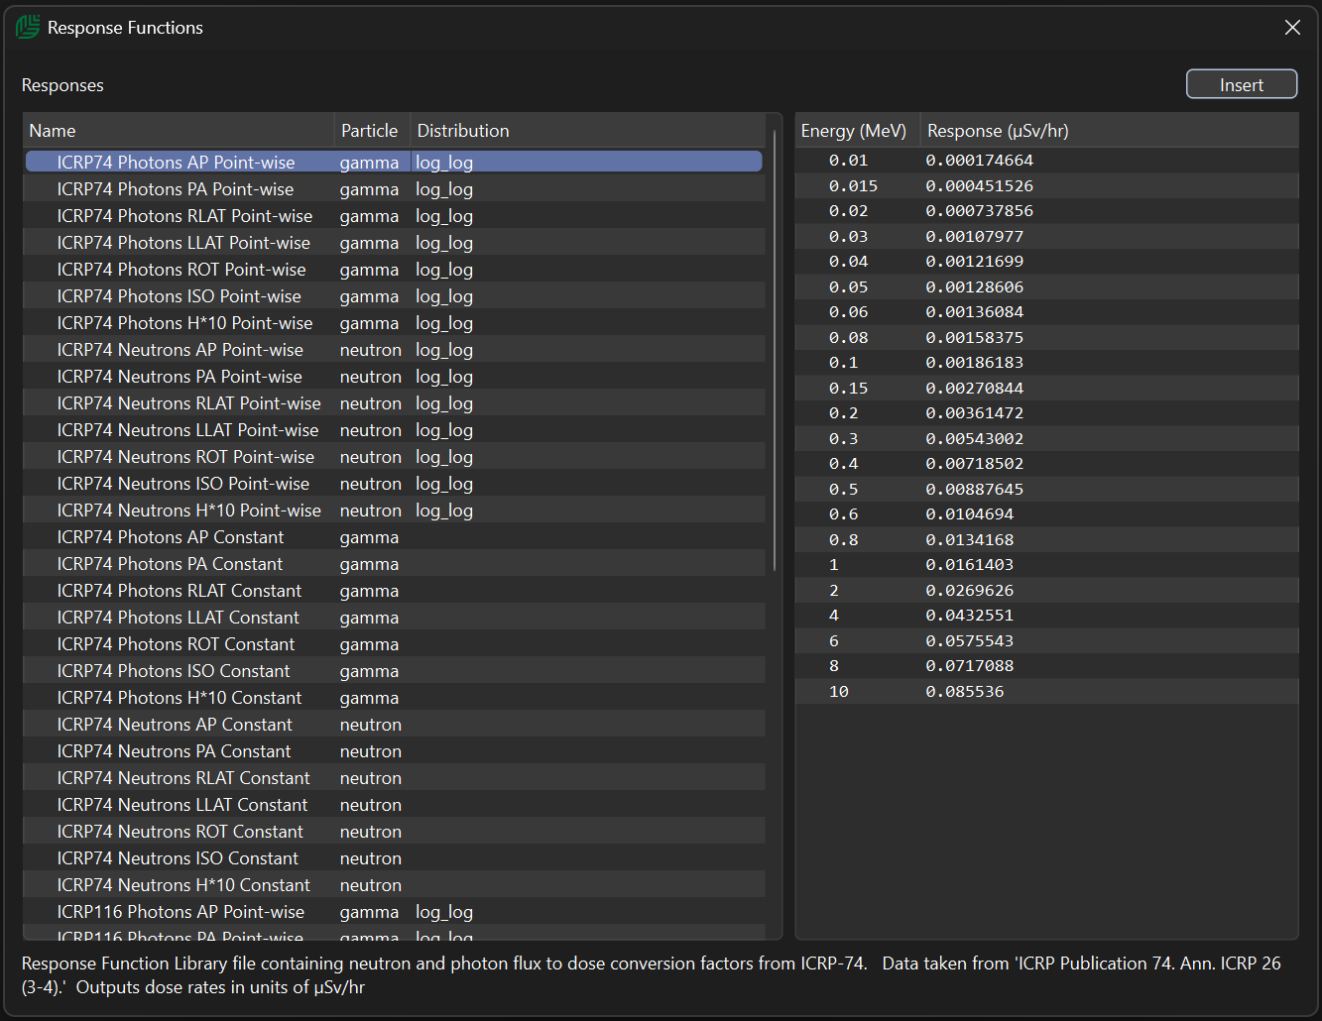
Task: Select ICRP74 Photons AP Constant row
Action: [394, 537]
